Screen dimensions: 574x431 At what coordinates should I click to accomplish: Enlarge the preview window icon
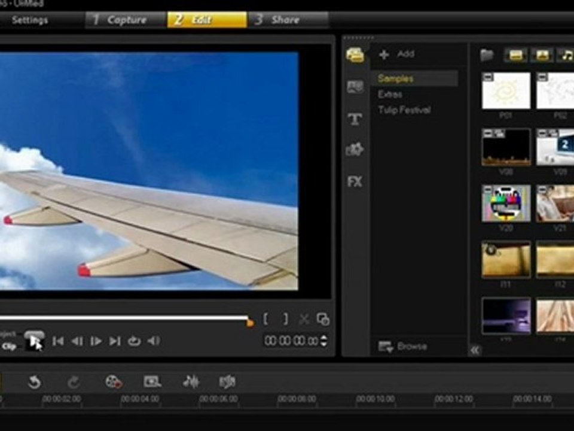click(x=323, y=319)
